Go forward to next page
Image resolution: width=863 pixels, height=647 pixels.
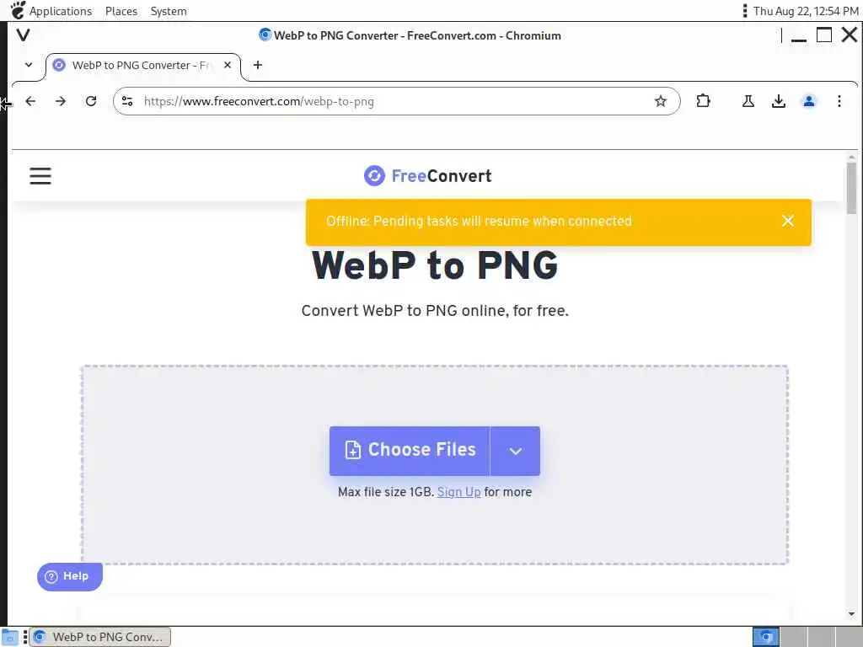pyautogui.click(x=61, y=101)
